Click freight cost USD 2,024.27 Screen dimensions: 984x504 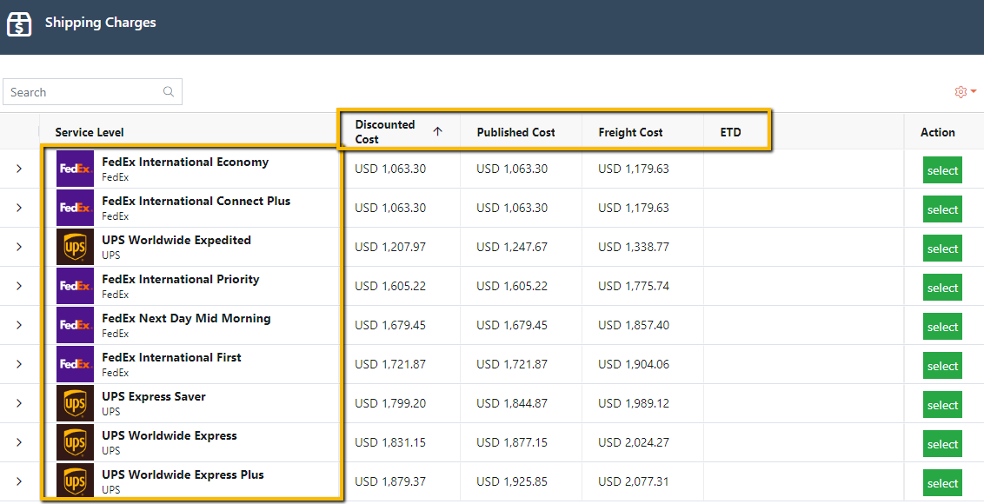634,442
